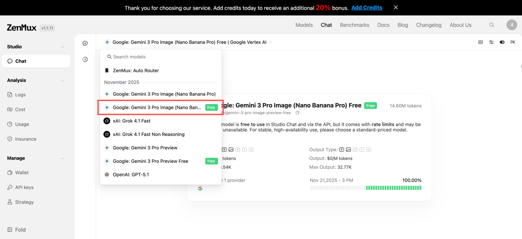This screenshot has width=522, height=239.
Task: Choose OpenAI: GPT-5.1 model
Action: pyautogui.click(x=161, y=174)
